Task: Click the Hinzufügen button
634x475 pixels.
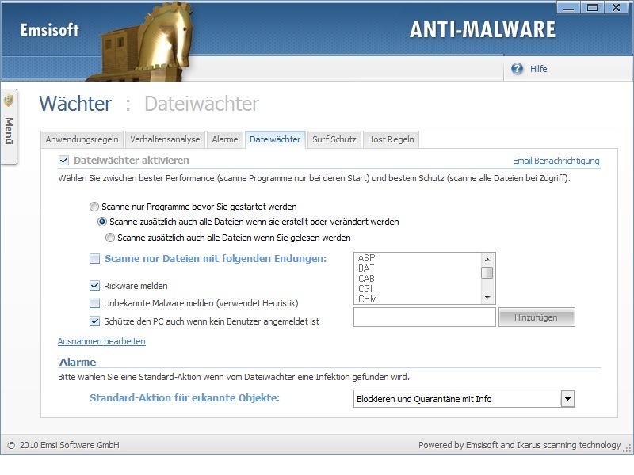Action: (537, 317)
